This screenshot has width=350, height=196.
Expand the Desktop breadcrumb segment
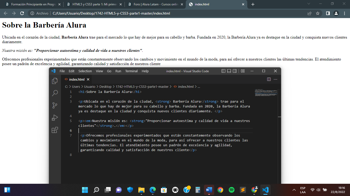point(106,87)
